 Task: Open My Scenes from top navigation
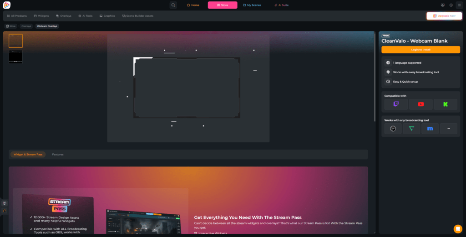click(x=251, y=5)
